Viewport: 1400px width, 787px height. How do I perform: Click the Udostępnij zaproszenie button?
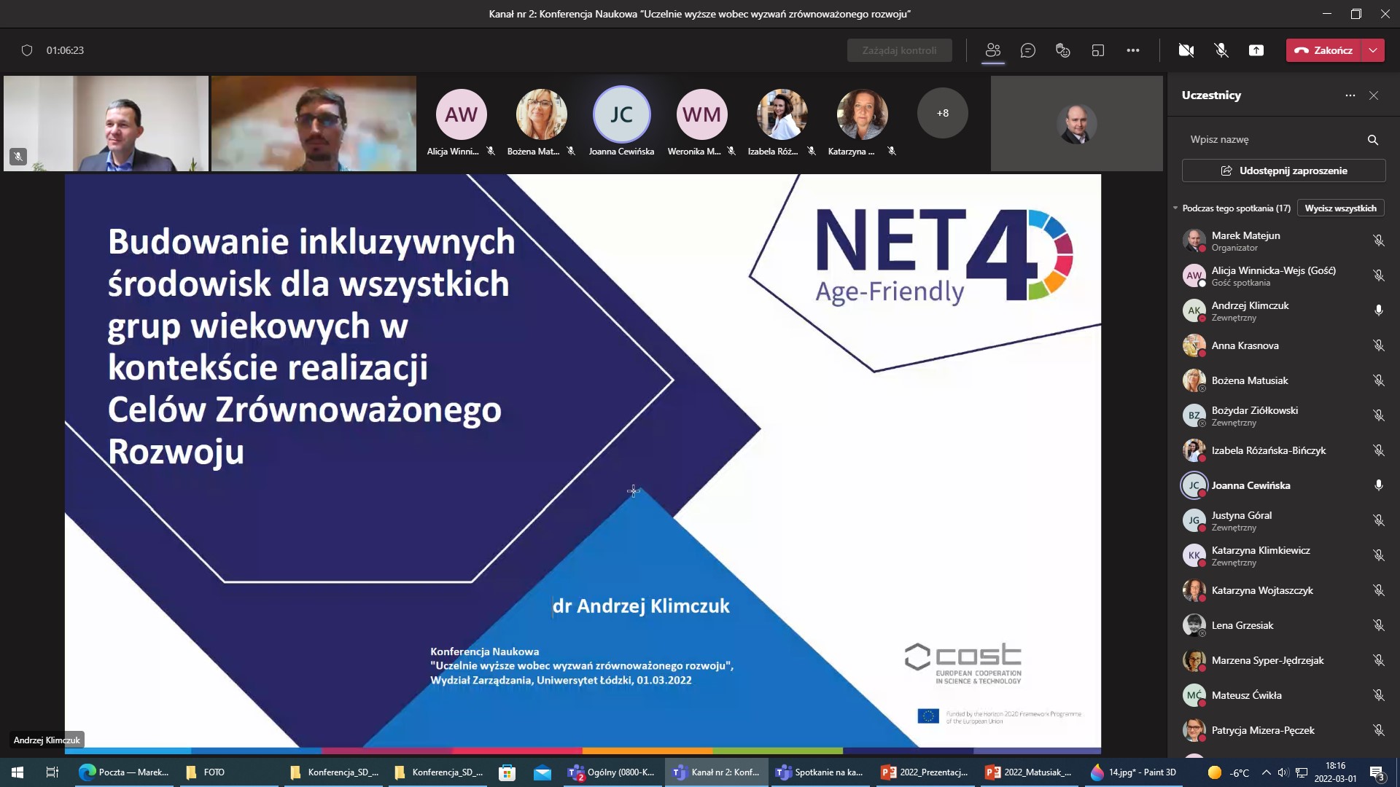pyautogui.click(x=1283, y=170)
